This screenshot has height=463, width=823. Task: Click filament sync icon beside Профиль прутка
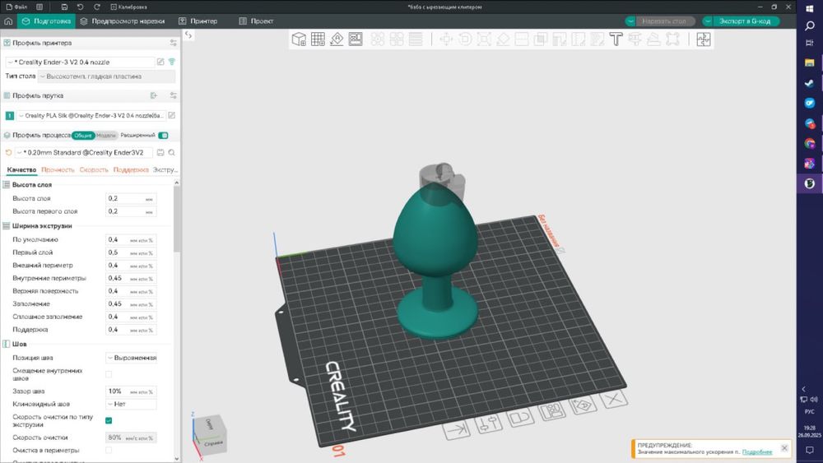tap(154, 95)
